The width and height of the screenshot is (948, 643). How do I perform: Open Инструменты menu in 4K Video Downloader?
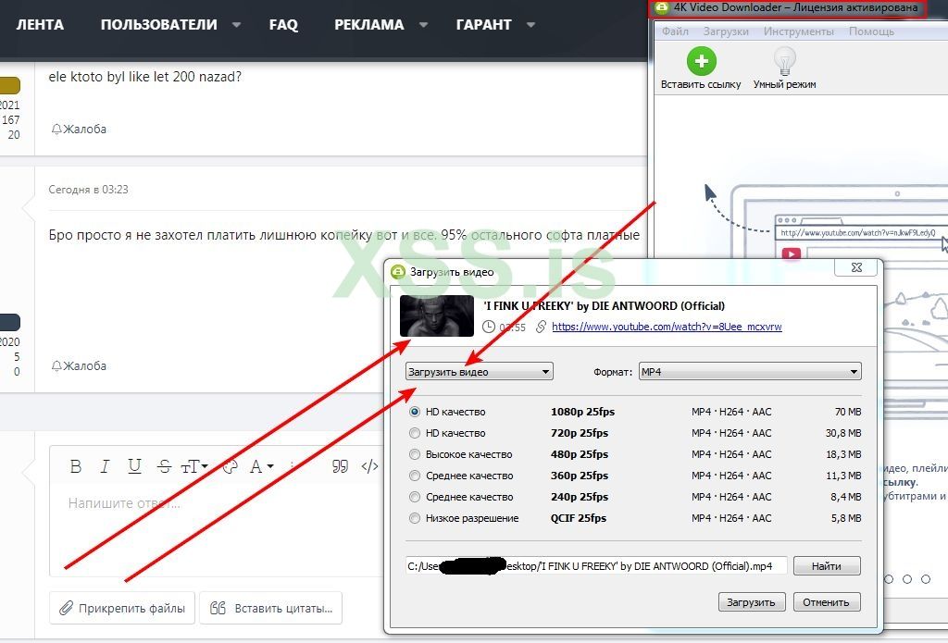799,31
